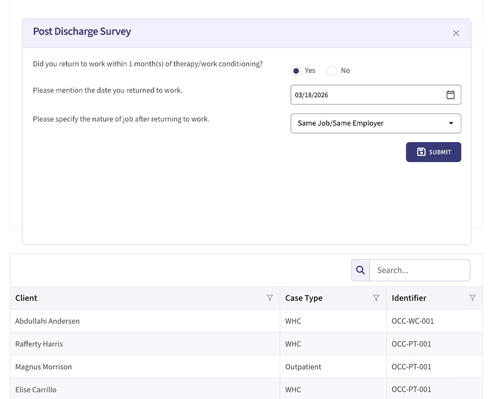Open the calendar date picker icon
Image resolution: width=493 pixels, height=399 pixels.
click(449, 94)
